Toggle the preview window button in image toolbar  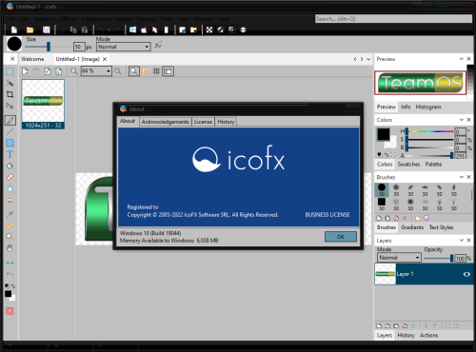click(168, 71)
